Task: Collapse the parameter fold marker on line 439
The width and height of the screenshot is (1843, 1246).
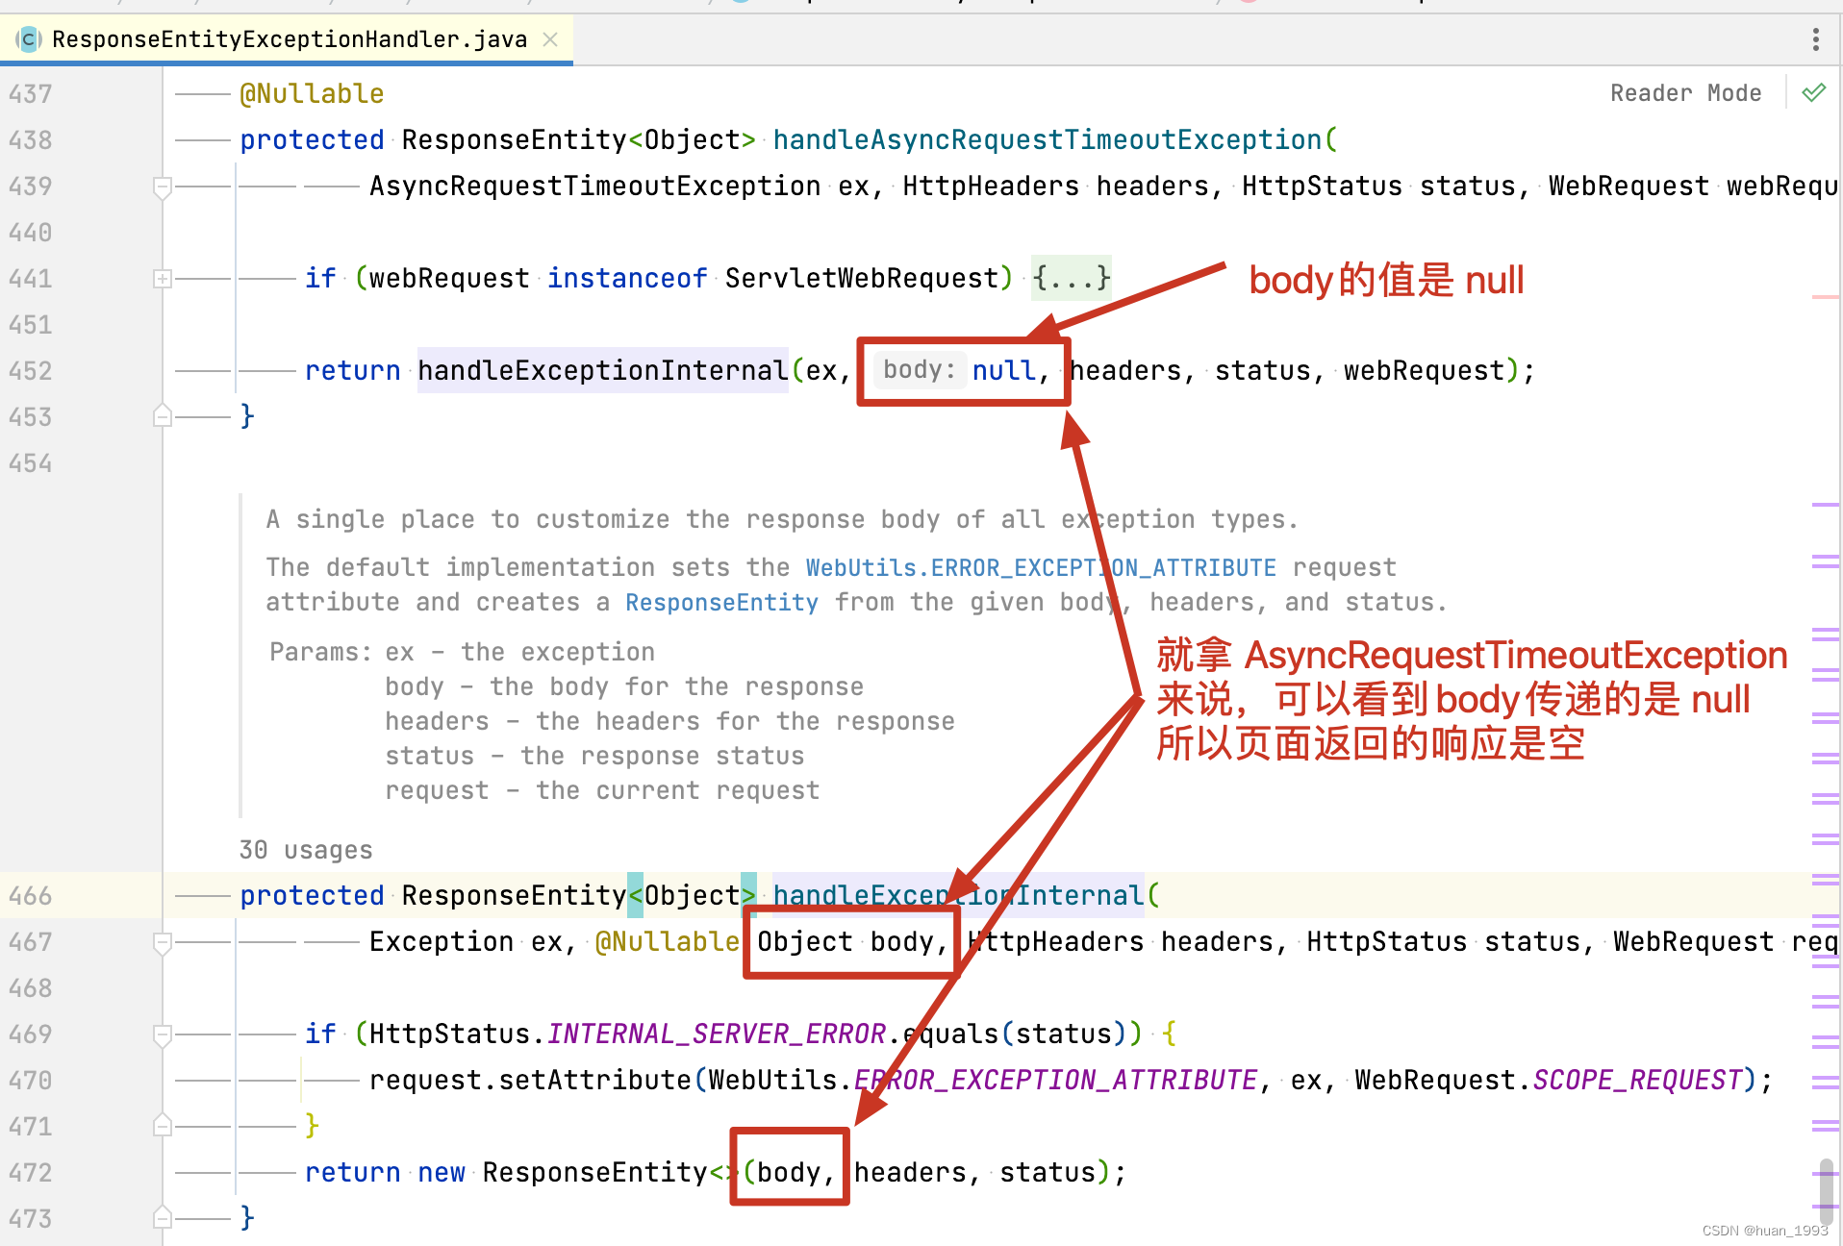Action: [x=163, y=187]
